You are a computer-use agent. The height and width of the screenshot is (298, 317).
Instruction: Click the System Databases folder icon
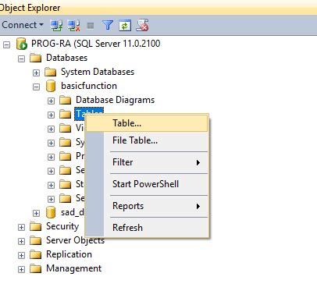pyautogui.click(x=51, y=72)
